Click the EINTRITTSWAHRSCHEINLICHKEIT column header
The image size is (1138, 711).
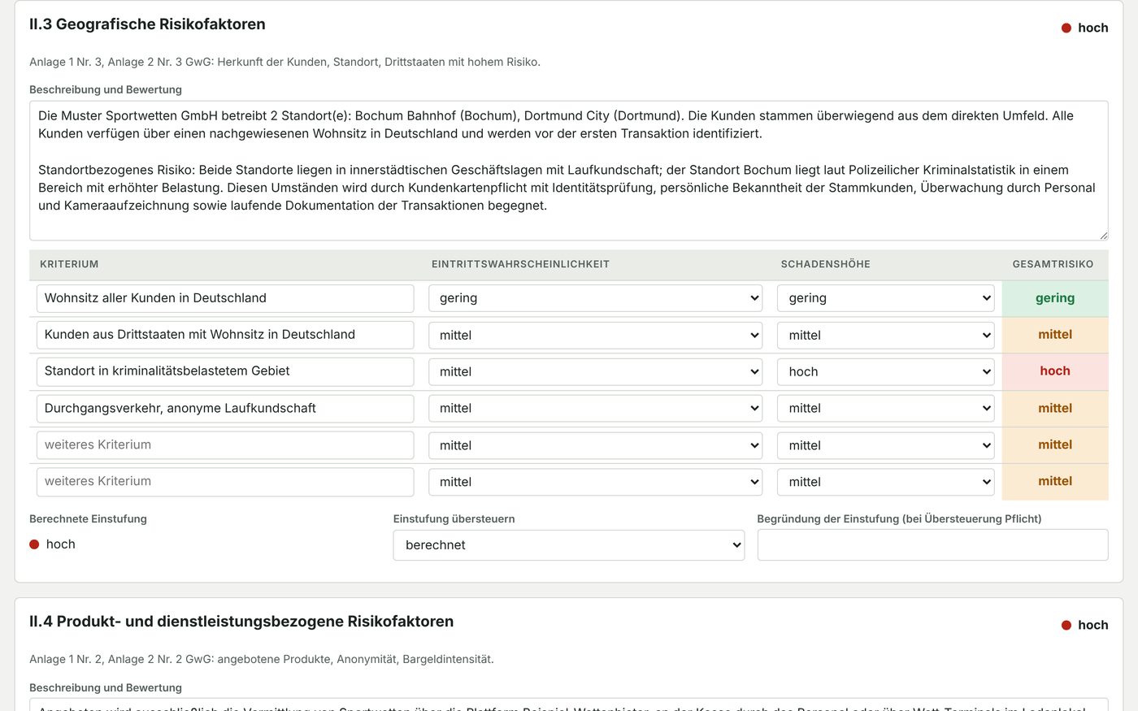520,265
